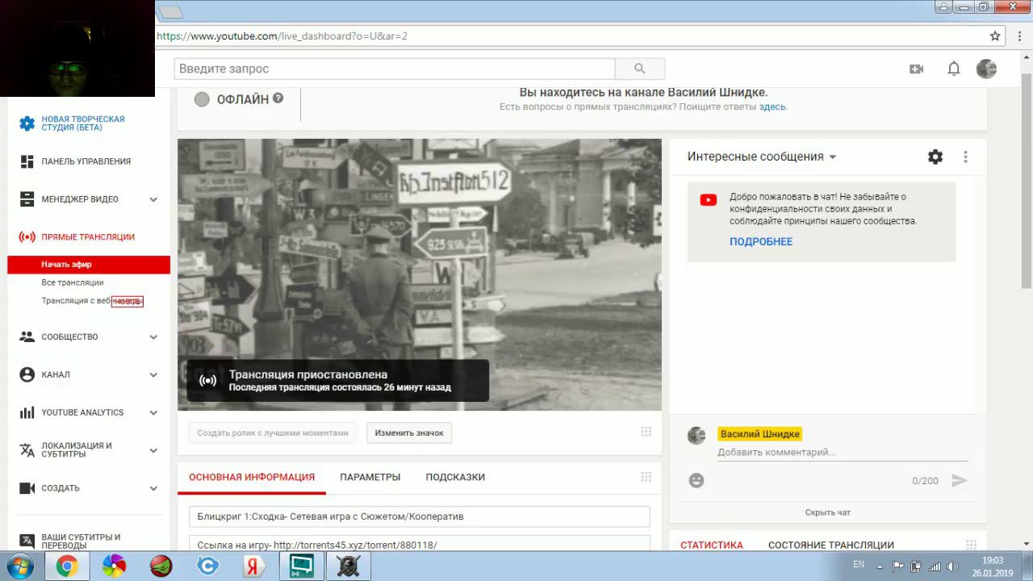This screenshot has width=1033, height=581.
Task: Expand the Менеджер видео section
Action: coord(153,199)
